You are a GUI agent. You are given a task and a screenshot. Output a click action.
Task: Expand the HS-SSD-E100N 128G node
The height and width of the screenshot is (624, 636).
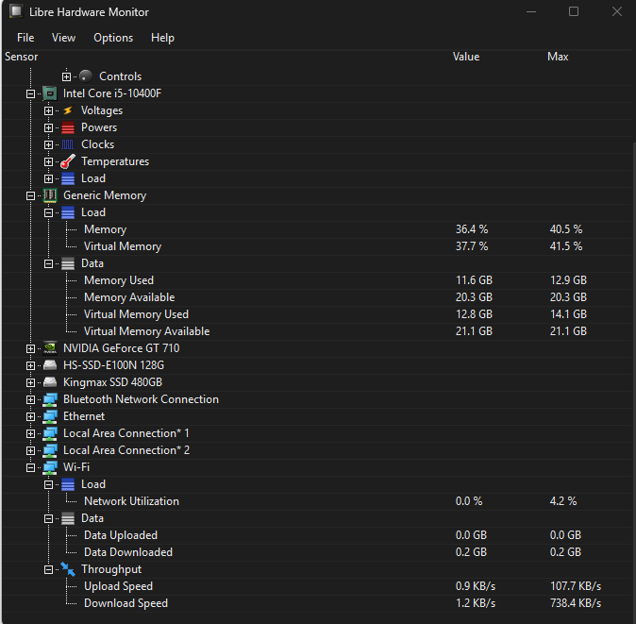pyautogui.click(x=30, y=366)
